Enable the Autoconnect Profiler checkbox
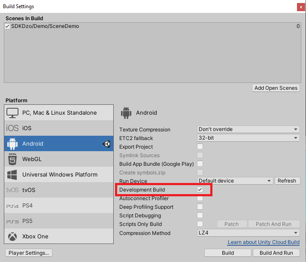The height and width of the screenshot is (262, 306). (x=200, y=198)
